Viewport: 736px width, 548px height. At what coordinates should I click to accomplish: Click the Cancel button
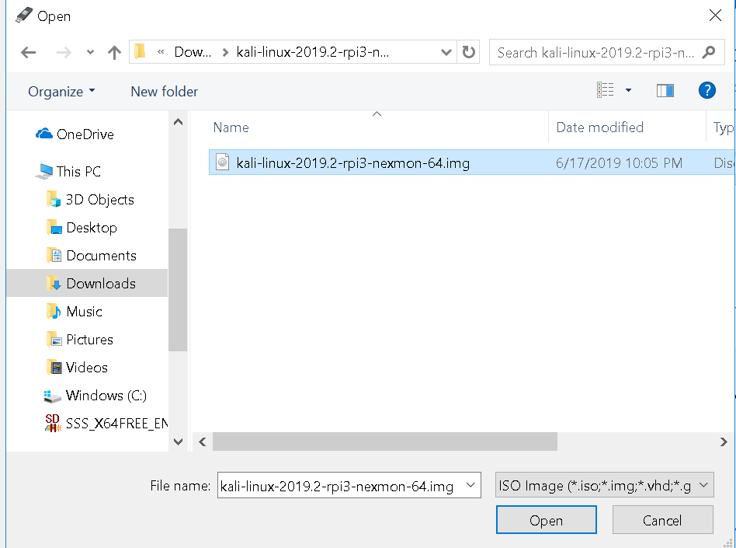pos(662,520)
